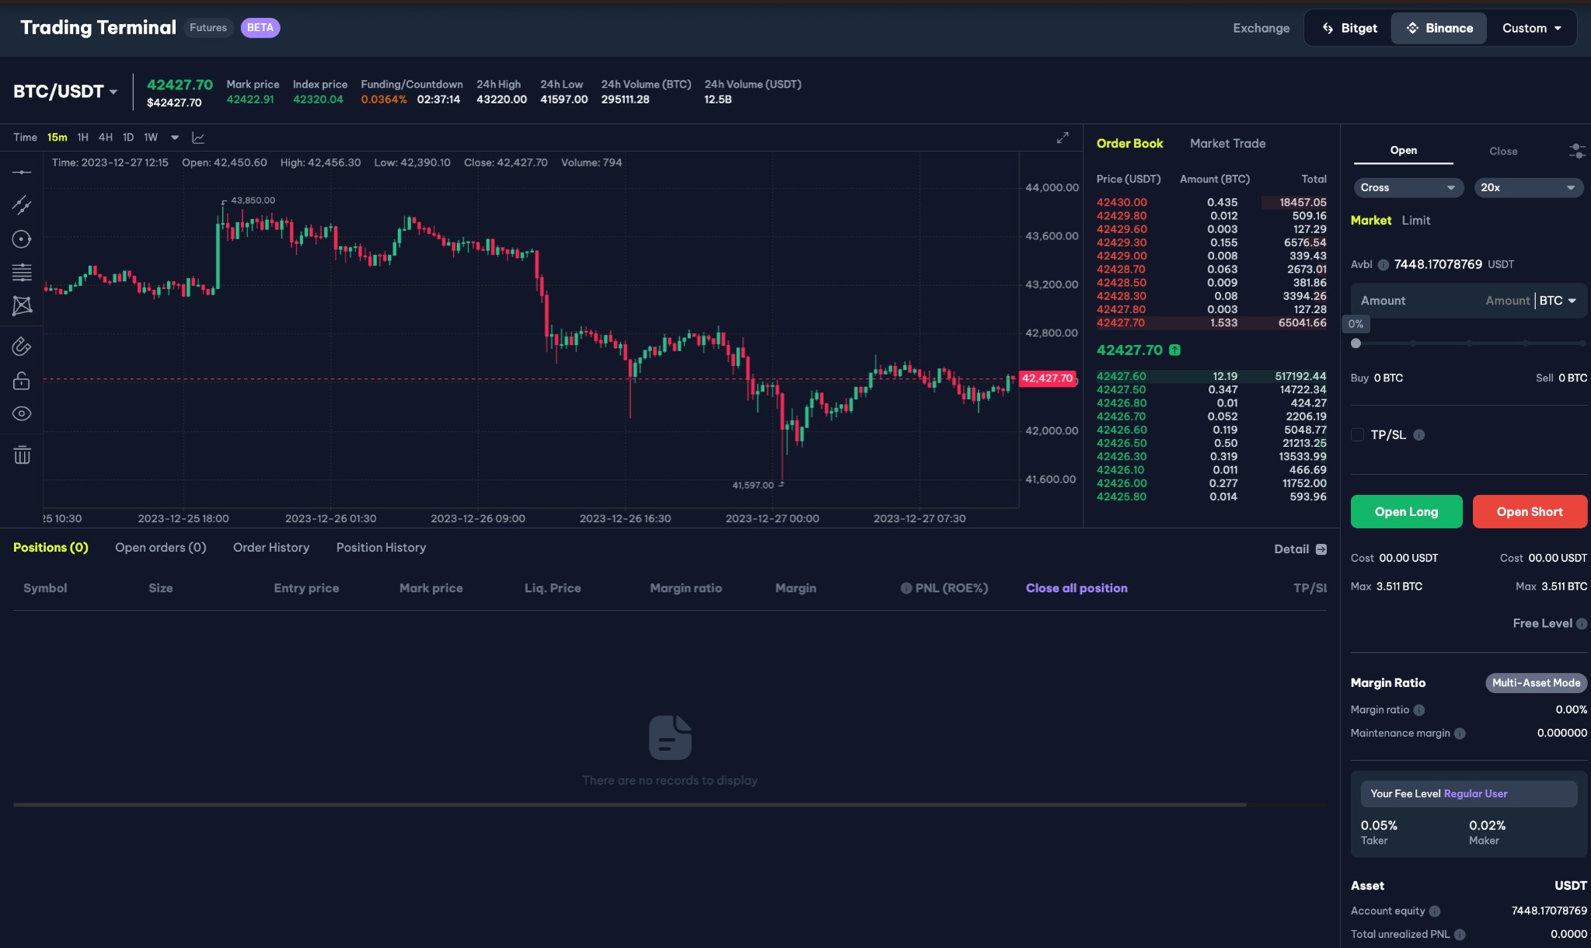
Task: Enable the TP/SL checkbox
Action: pos(1357,434)
